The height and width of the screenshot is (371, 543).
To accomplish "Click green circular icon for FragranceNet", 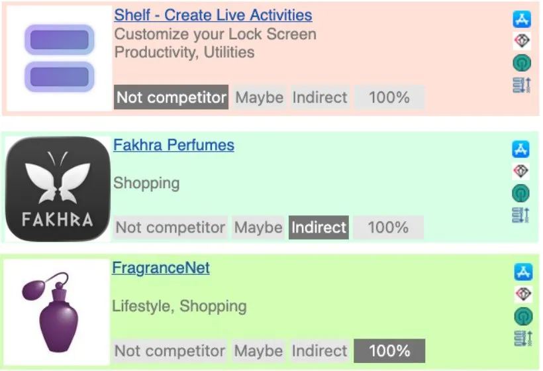I will (x=523, y=316).
